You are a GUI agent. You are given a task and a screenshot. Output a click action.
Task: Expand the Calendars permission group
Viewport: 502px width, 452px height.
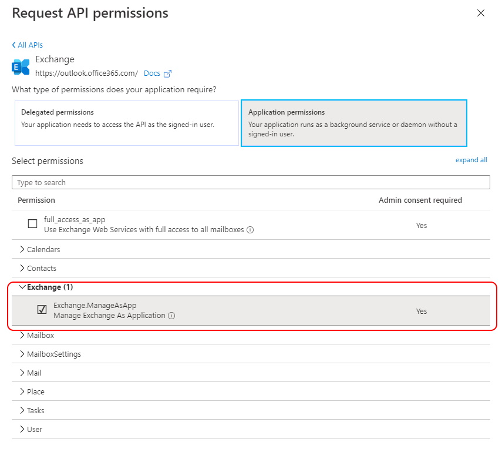[251, 249]
